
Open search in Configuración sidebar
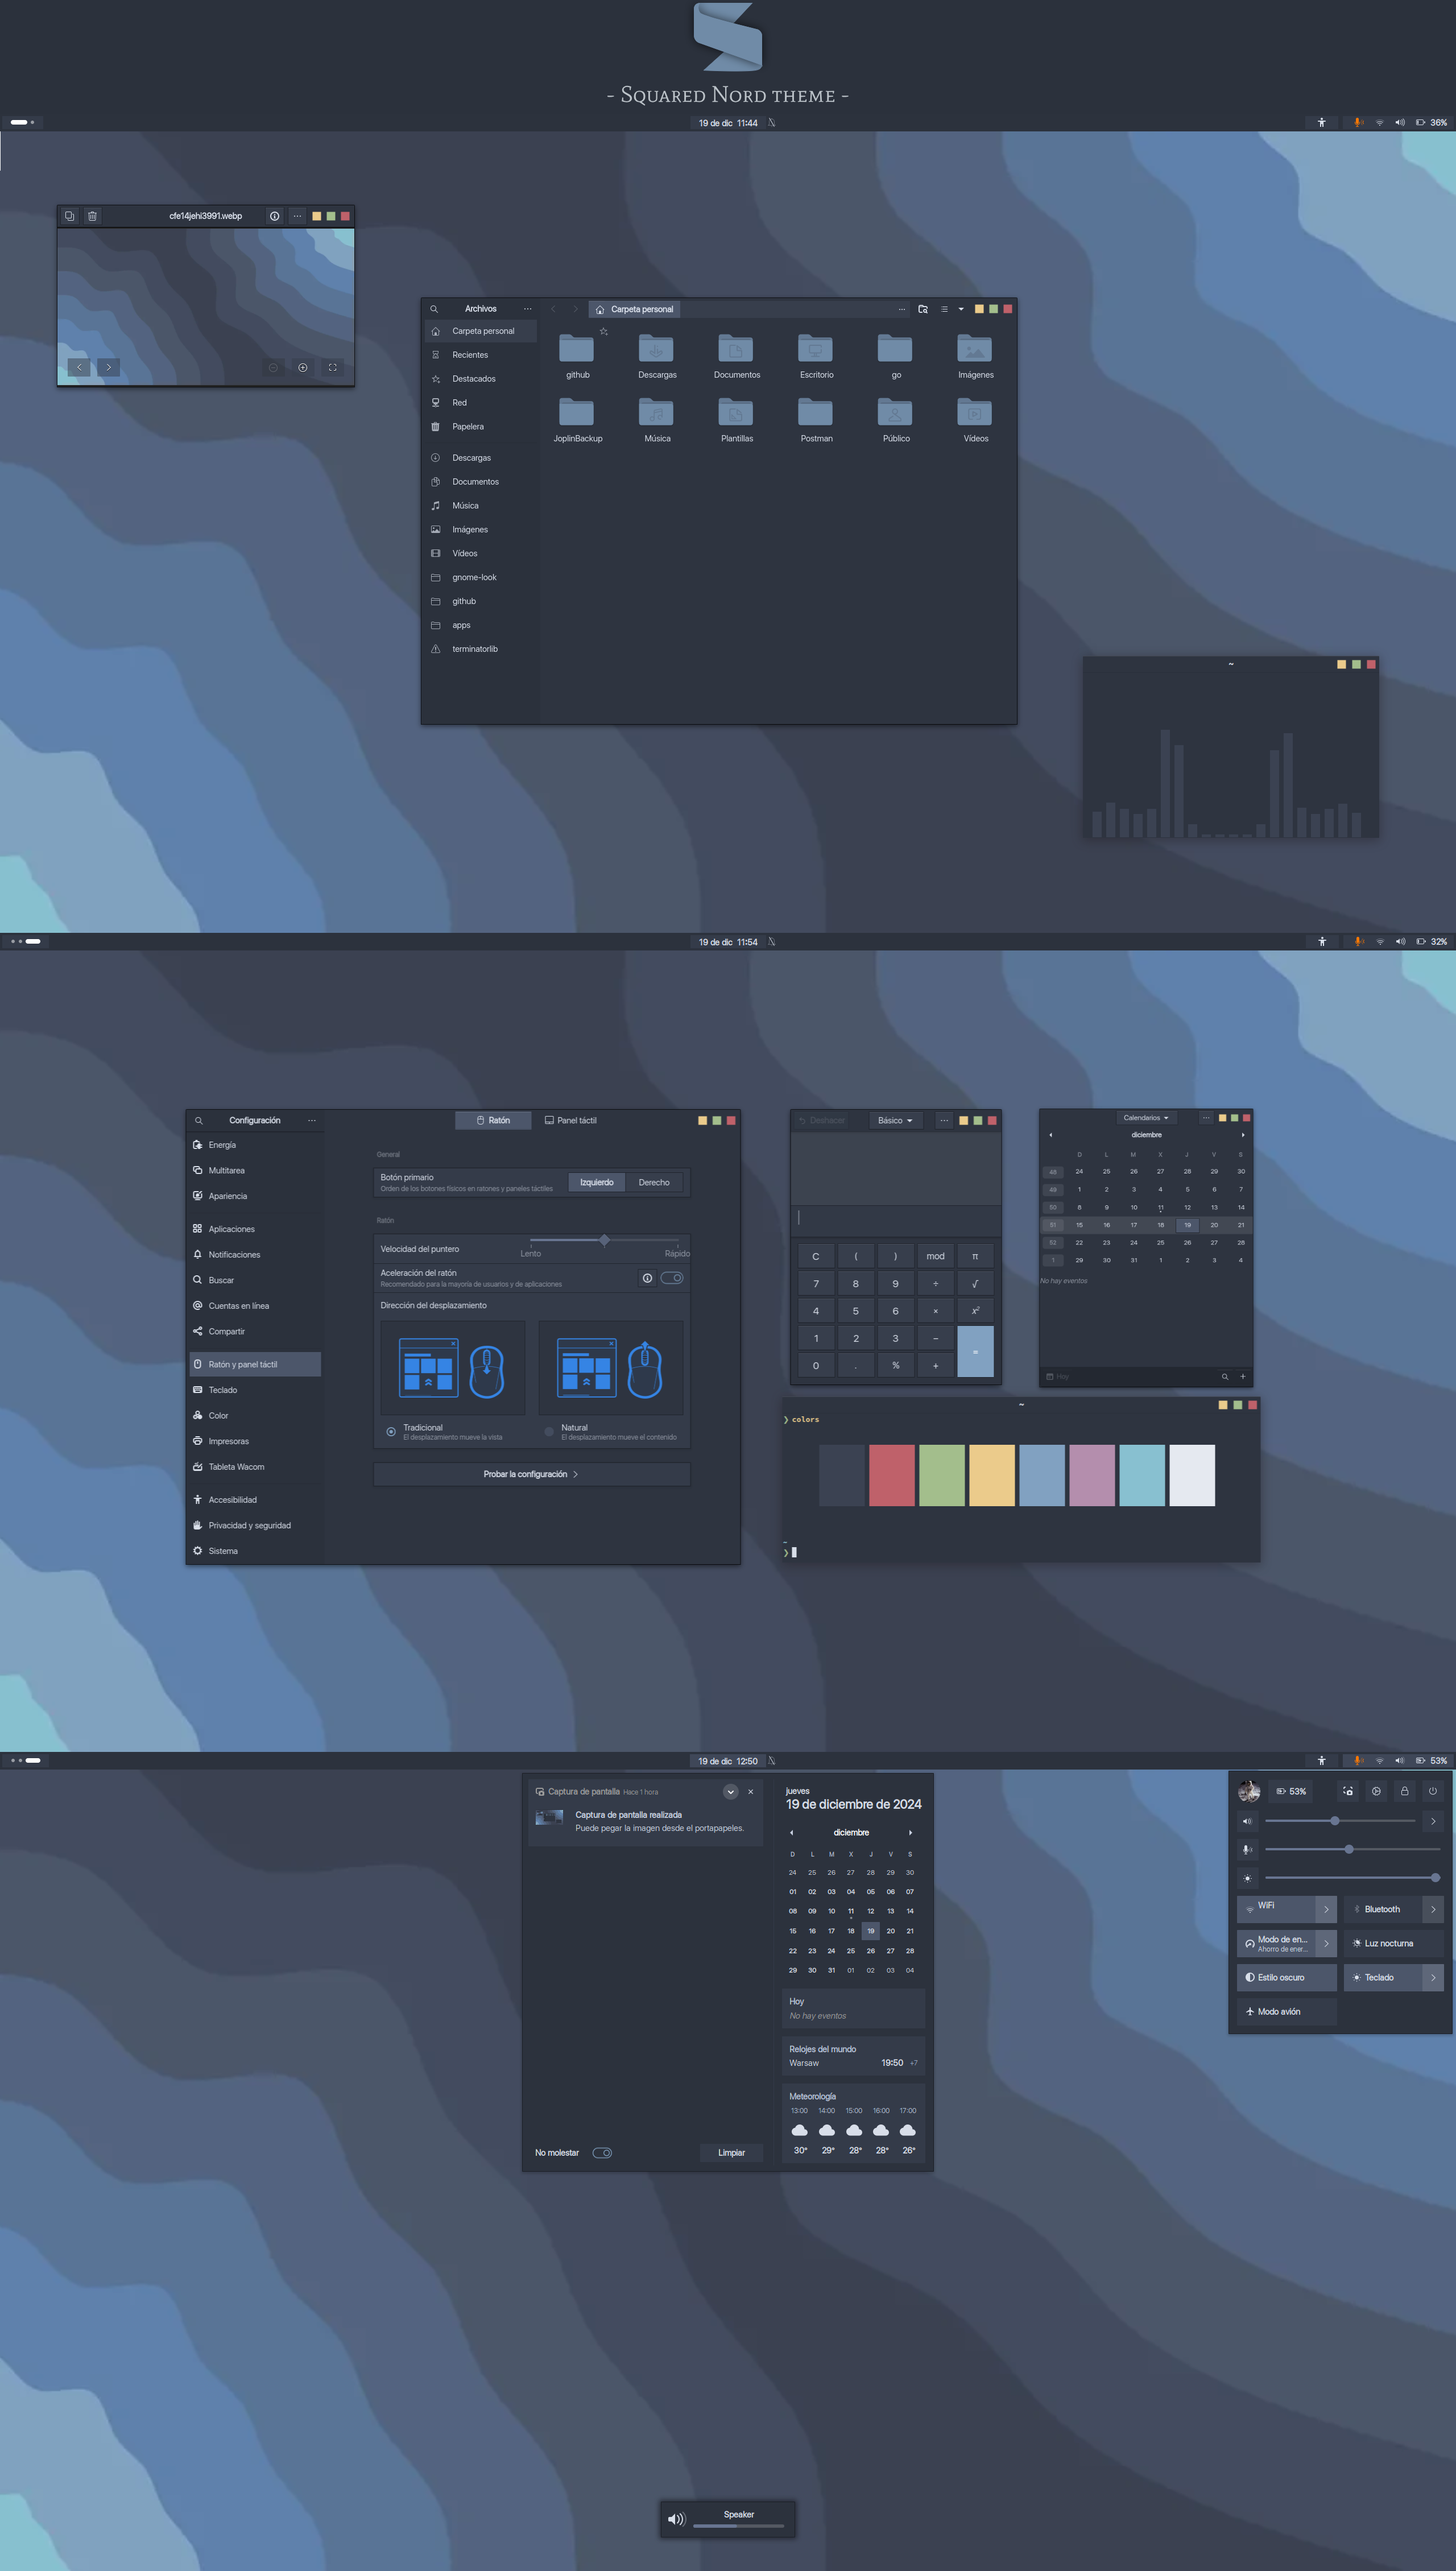pyautogui.click(x=199, y=1121)
